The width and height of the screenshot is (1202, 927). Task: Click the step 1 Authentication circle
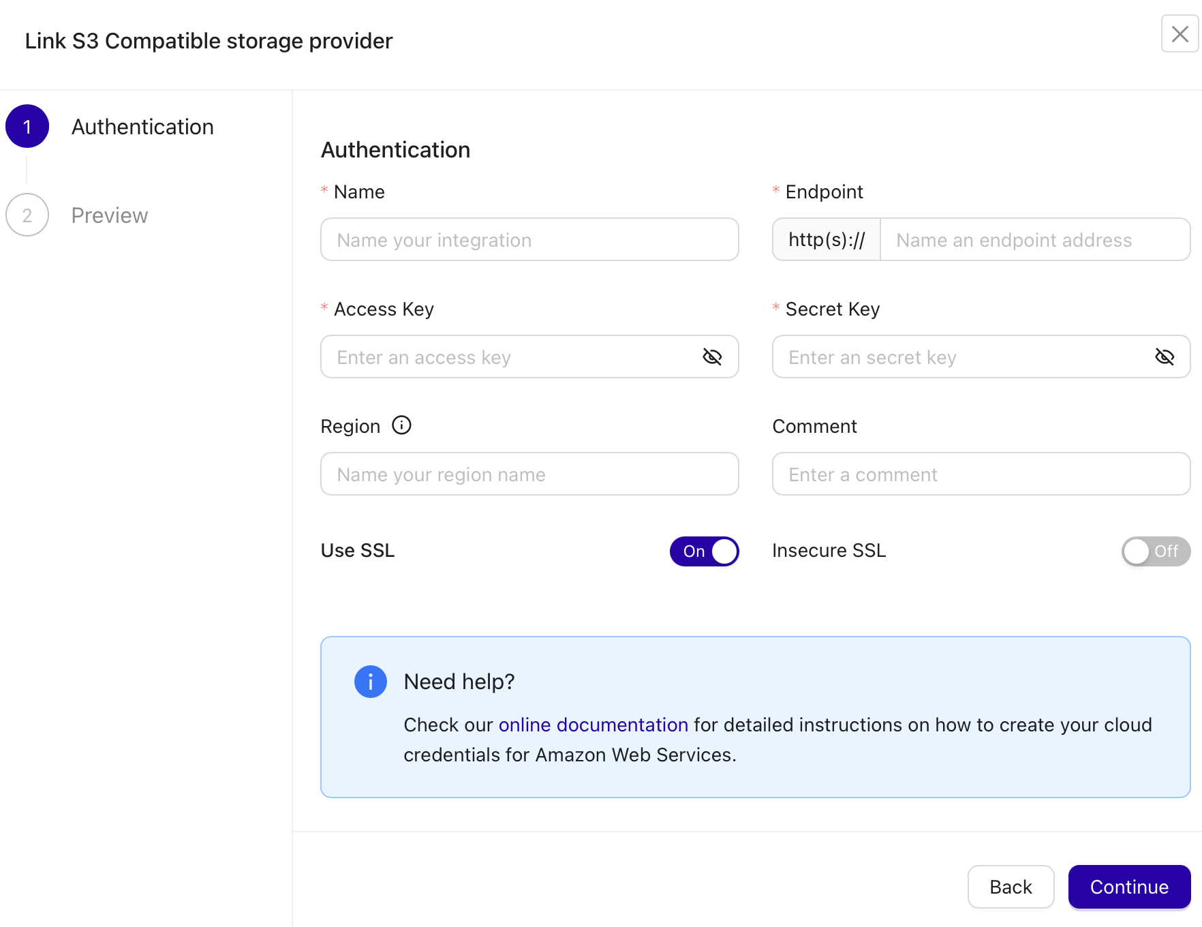pos(27,126)
